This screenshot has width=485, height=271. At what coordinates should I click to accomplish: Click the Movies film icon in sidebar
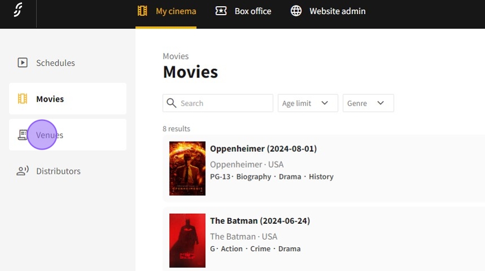click(x=23, y=99)
